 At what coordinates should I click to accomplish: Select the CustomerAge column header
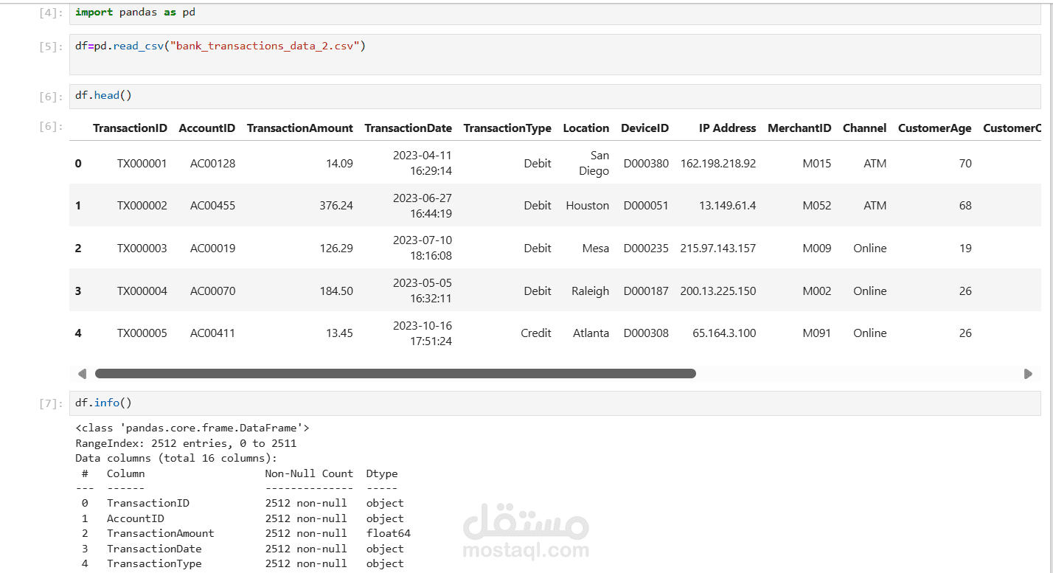(x=935, y=128)
